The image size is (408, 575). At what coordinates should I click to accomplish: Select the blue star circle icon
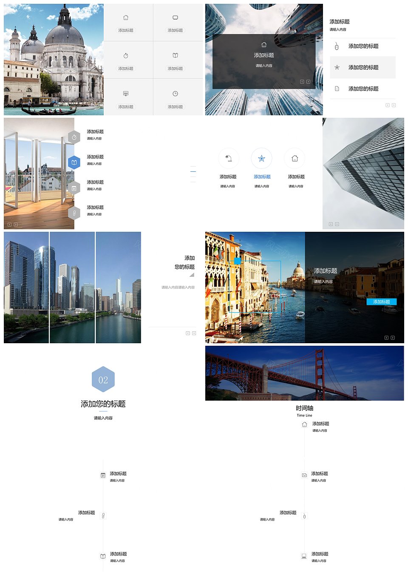coord(261,159)
